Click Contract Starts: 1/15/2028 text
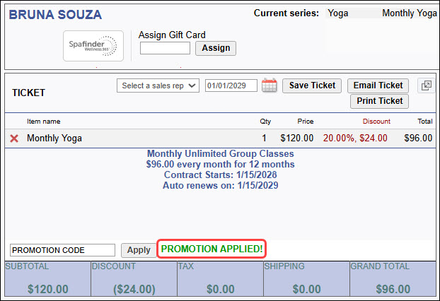Viewport: 440px width, 301px height. pyautogui.click(x=220, y=175)
